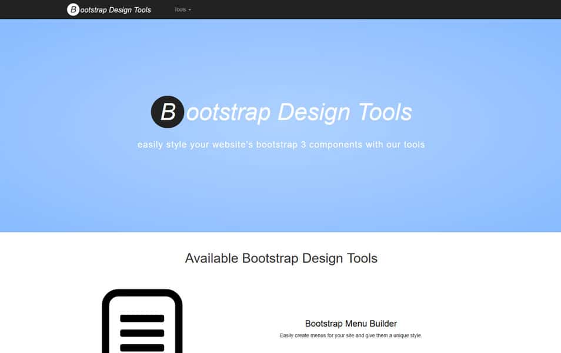The width and height of the screenshot is (561, 353).
Task: Click the tagline about styling bootstrap 3 components
Action: tap(280, 144)
